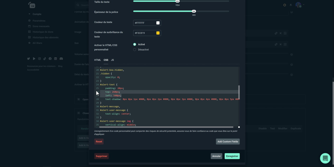Click the Couleur du texte hex field
Viewport: 334px width, 167px height.
[144, 23]
